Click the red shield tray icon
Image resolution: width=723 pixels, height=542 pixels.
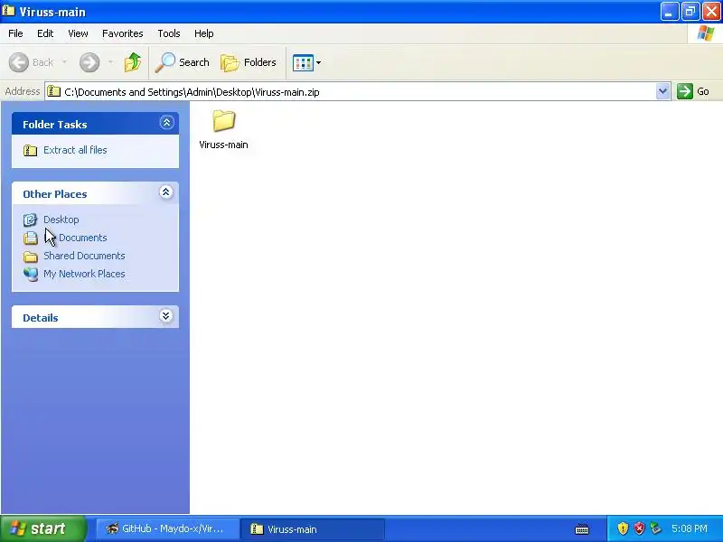(x=639, y=528)
